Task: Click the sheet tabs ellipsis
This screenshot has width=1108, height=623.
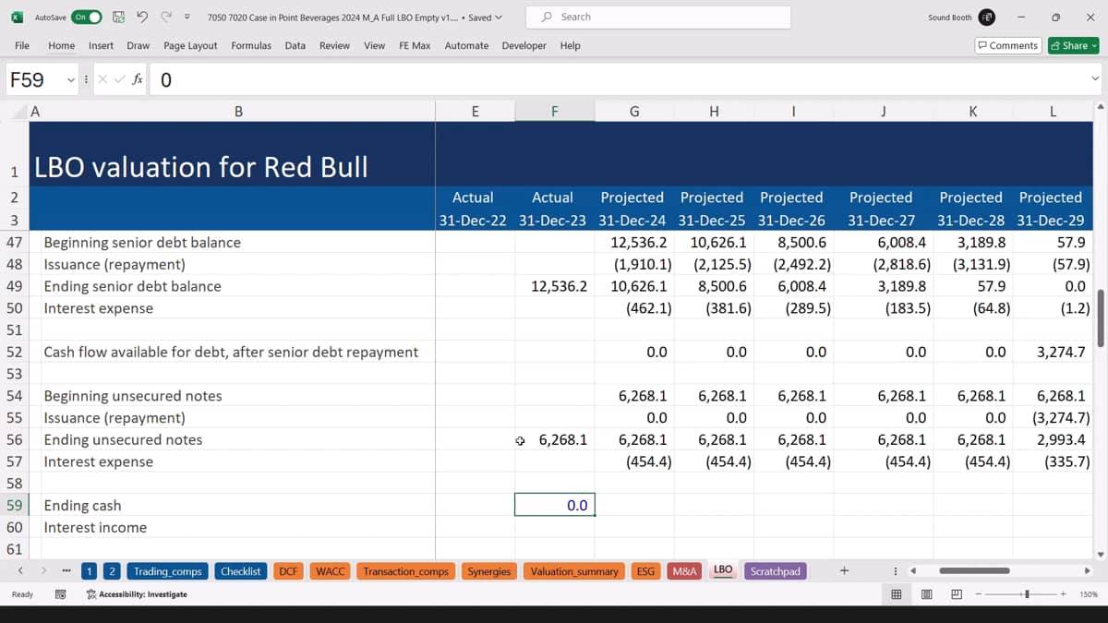Action: coord(66,571)
